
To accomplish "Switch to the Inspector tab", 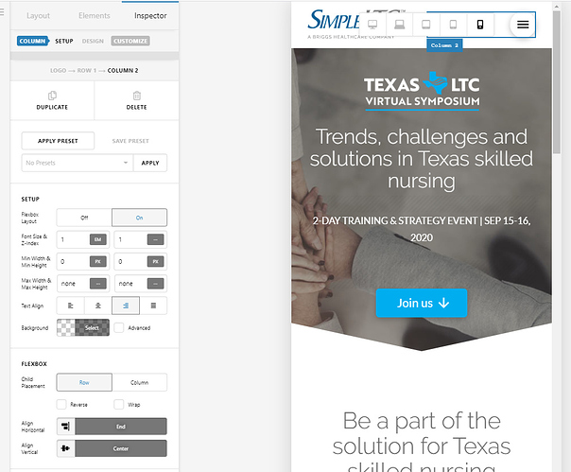I will tap(150, 16).
